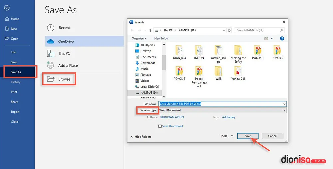The image size is (333, 169).
Task: Select Save As in the sidebar
Action: [16, 72]
